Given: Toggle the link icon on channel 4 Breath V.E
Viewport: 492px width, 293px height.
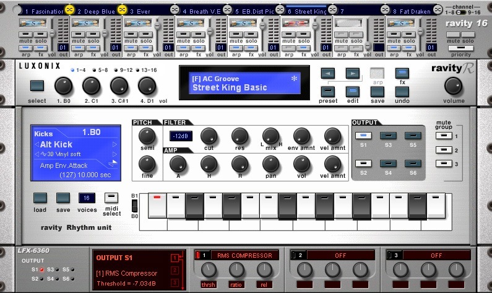Looking at the screenshot, I should (x=228, y=10).
